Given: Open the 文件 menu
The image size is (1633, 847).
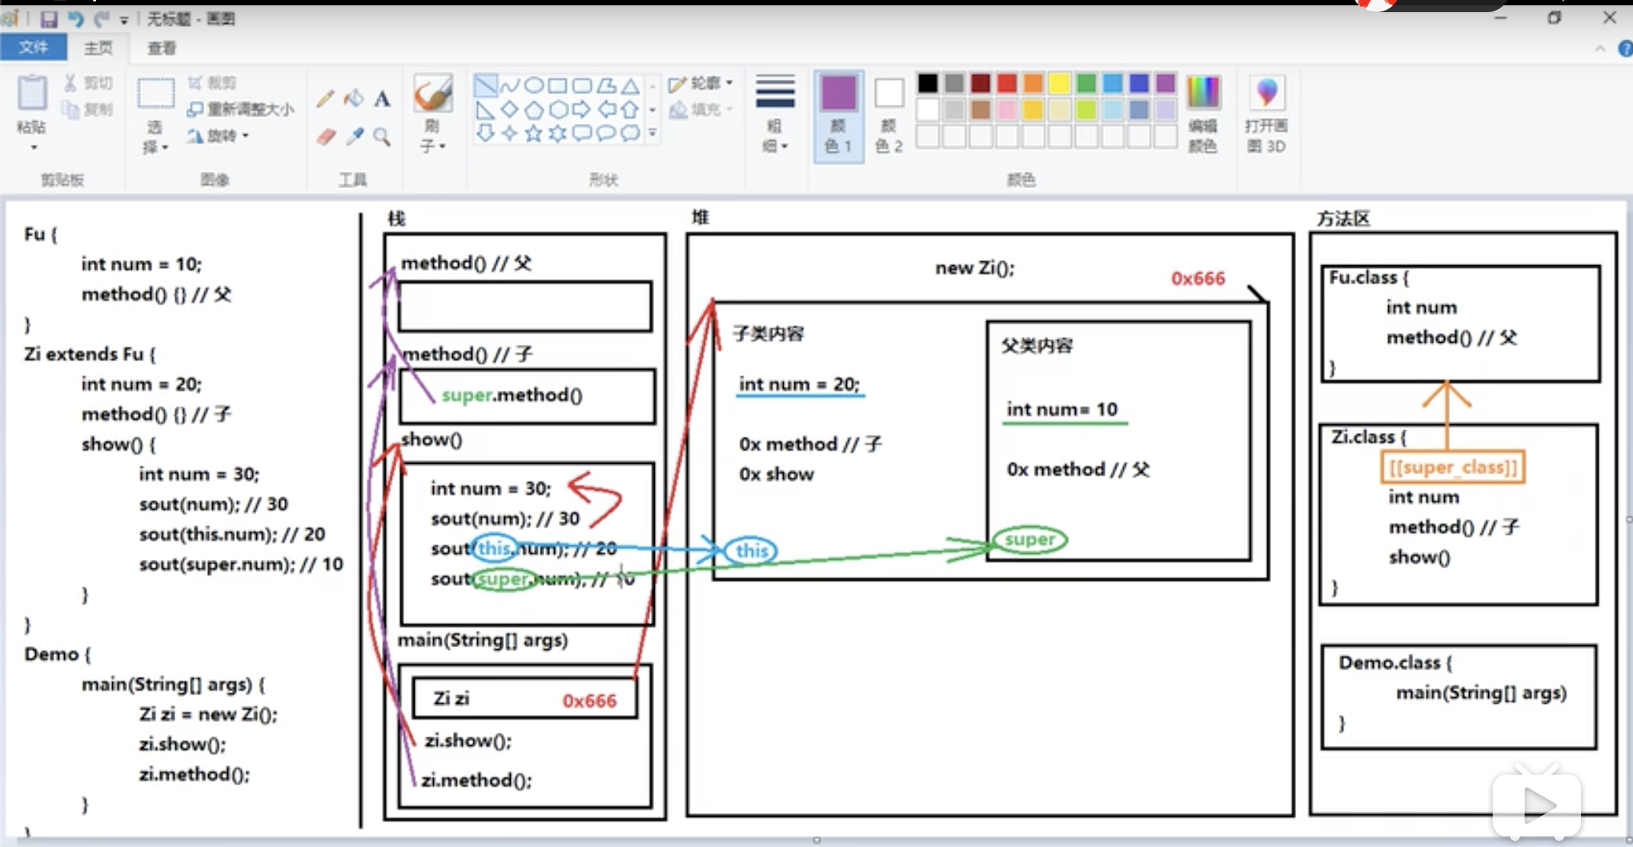Looking at the screenshot, I should point(33,47).
